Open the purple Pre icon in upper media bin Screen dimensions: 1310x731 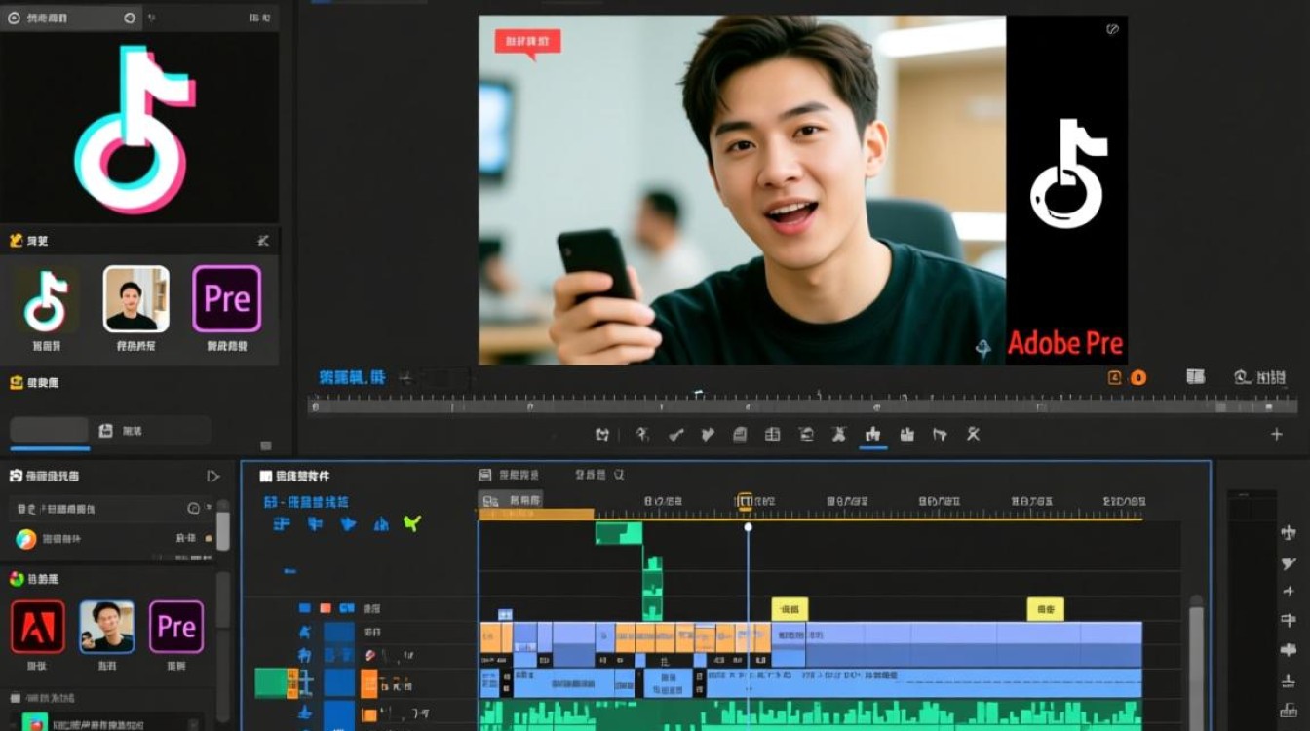pyautogui.click(x=227, y=299)
